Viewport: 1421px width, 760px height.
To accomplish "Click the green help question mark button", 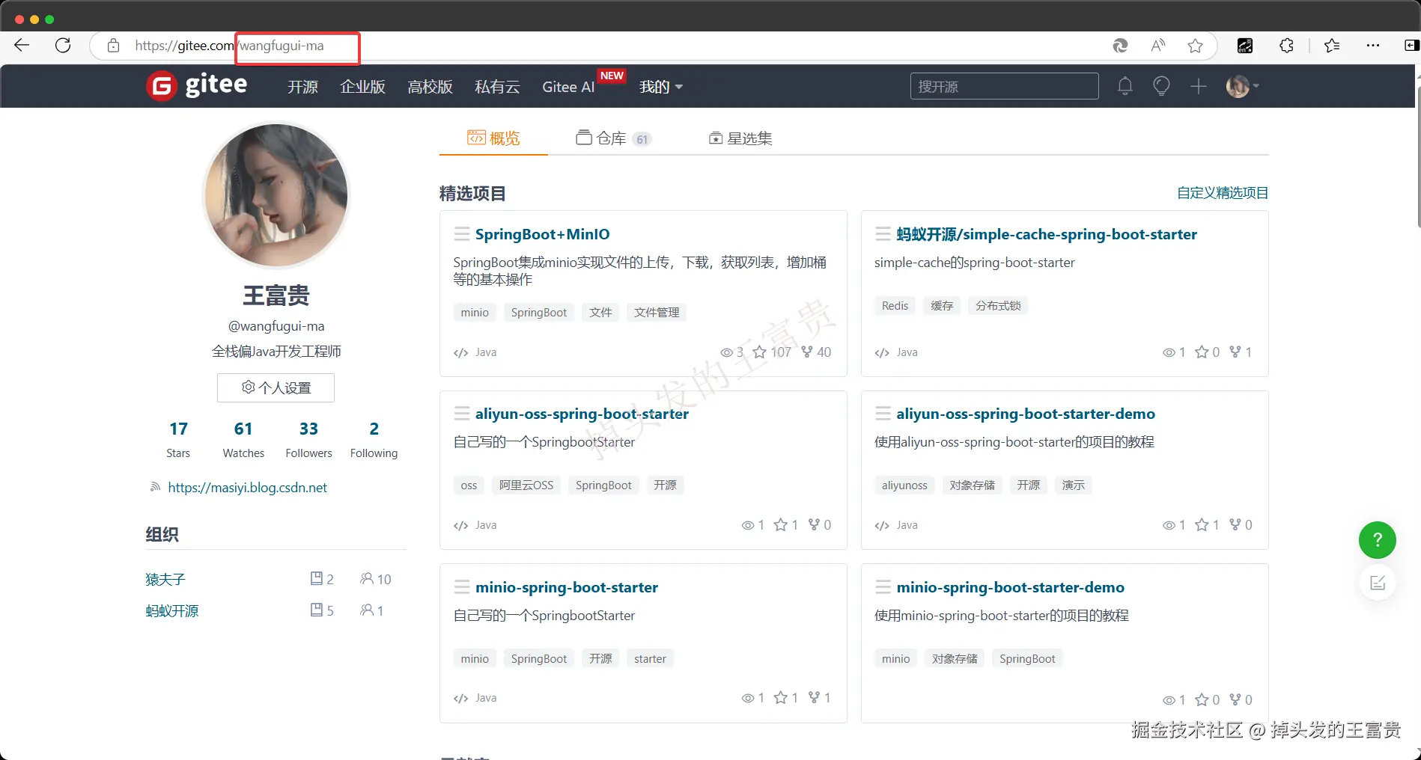I will pyautogui.click(x=1377, y=540).
